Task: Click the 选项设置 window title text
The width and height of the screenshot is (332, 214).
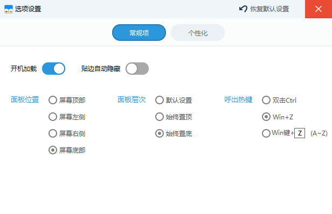Action: coord(28,9)
